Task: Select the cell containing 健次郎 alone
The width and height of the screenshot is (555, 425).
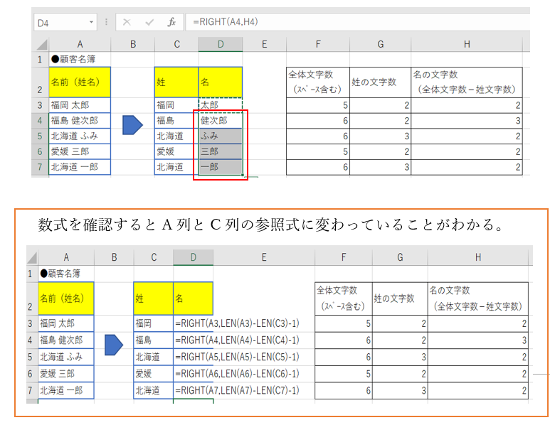Action: (x=220, y=120)
